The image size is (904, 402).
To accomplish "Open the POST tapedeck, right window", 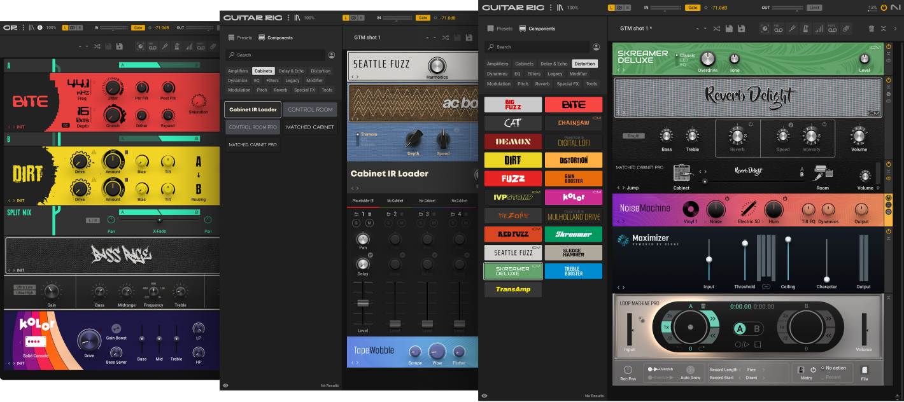I will click(833, 29).
